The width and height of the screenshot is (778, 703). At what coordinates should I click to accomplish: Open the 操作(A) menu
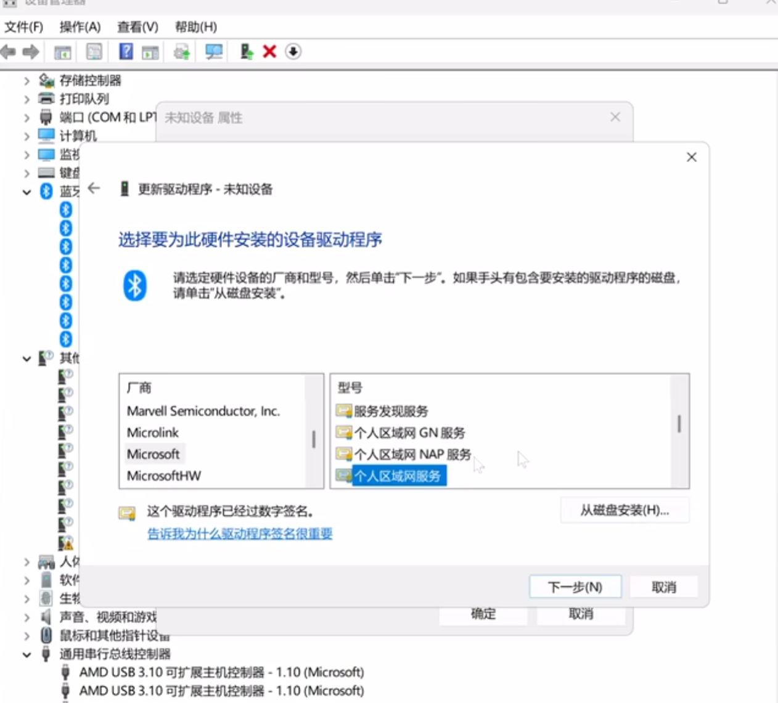[x=80, y=27]
